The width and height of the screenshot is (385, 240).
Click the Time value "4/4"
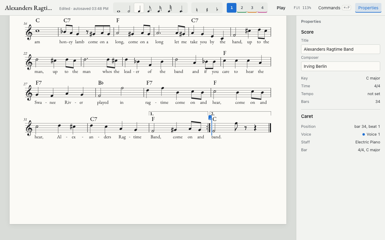(x=377, y=86)
